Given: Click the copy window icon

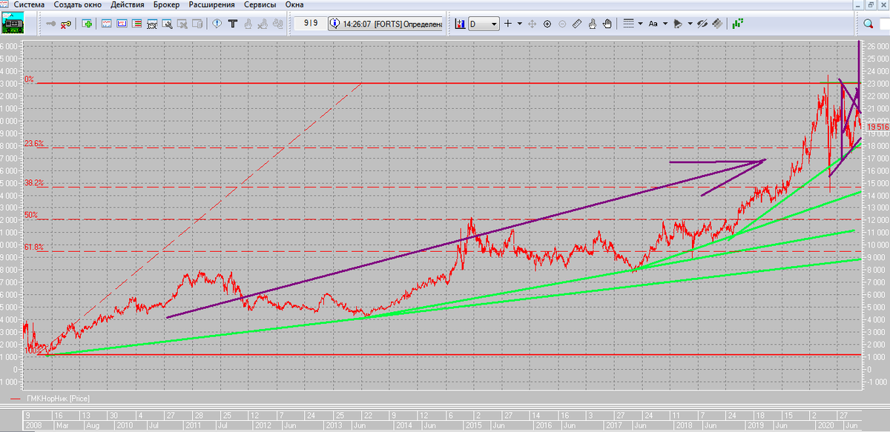Looking at the screenshot, I should coord(197,24).
